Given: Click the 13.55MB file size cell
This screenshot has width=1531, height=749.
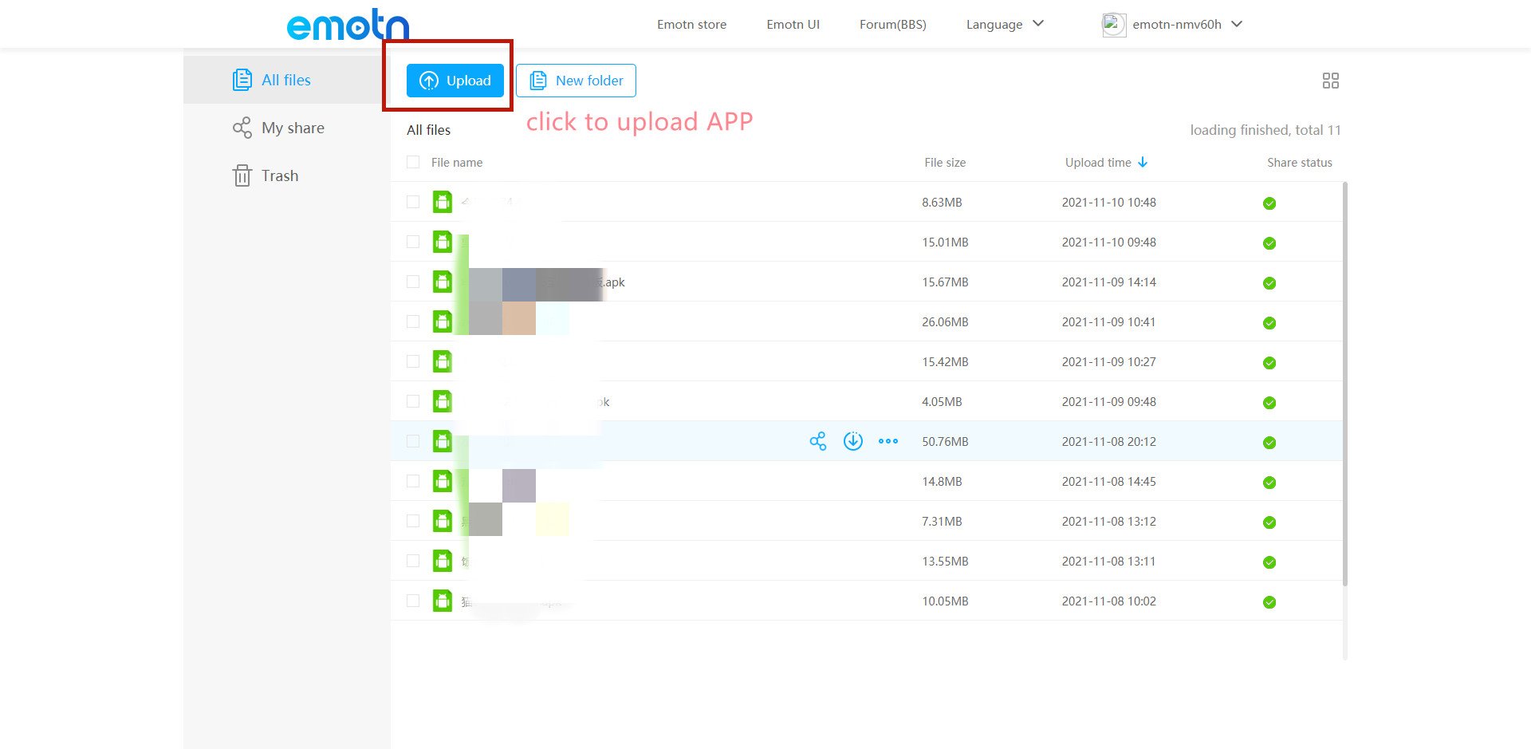Looking at the screenshot, I should pos(945,562).
